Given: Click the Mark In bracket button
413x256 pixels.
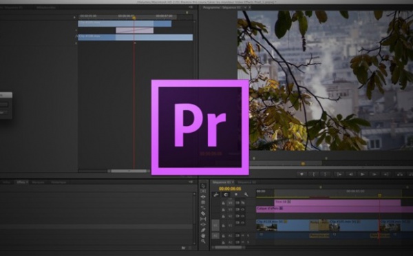Looking at the screenshot, I should (314, 174).
